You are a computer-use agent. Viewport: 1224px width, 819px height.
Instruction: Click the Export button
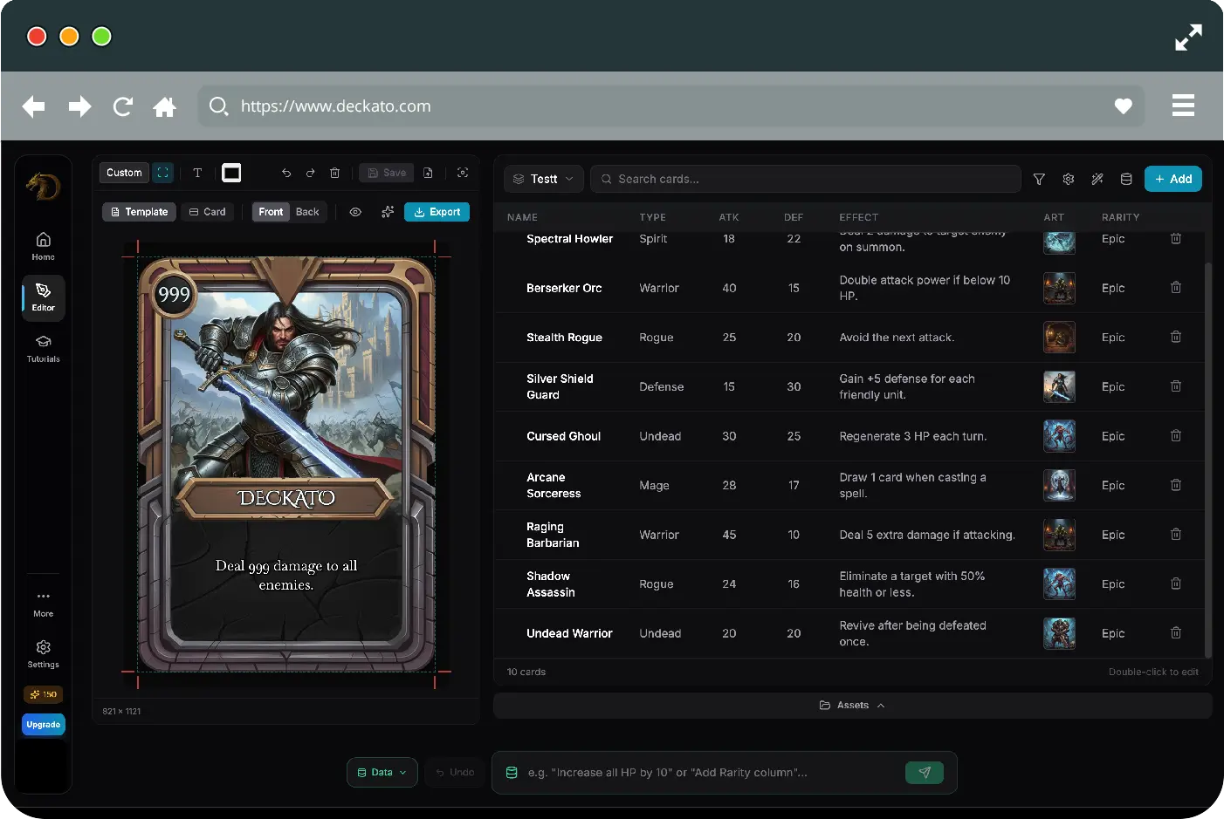click(437, 212)
